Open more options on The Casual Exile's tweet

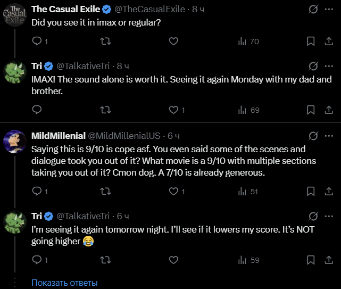point(329,9)
